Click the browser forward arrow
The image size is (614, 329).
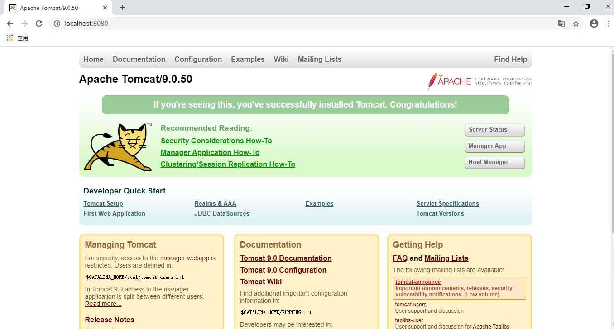tap(24, 23)
